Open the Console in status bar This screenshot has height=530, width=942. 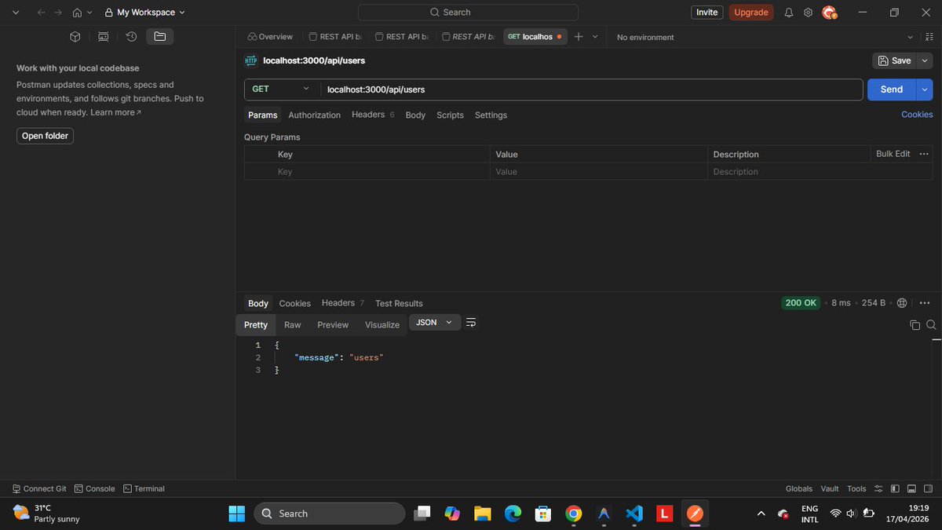coord(95,488)
